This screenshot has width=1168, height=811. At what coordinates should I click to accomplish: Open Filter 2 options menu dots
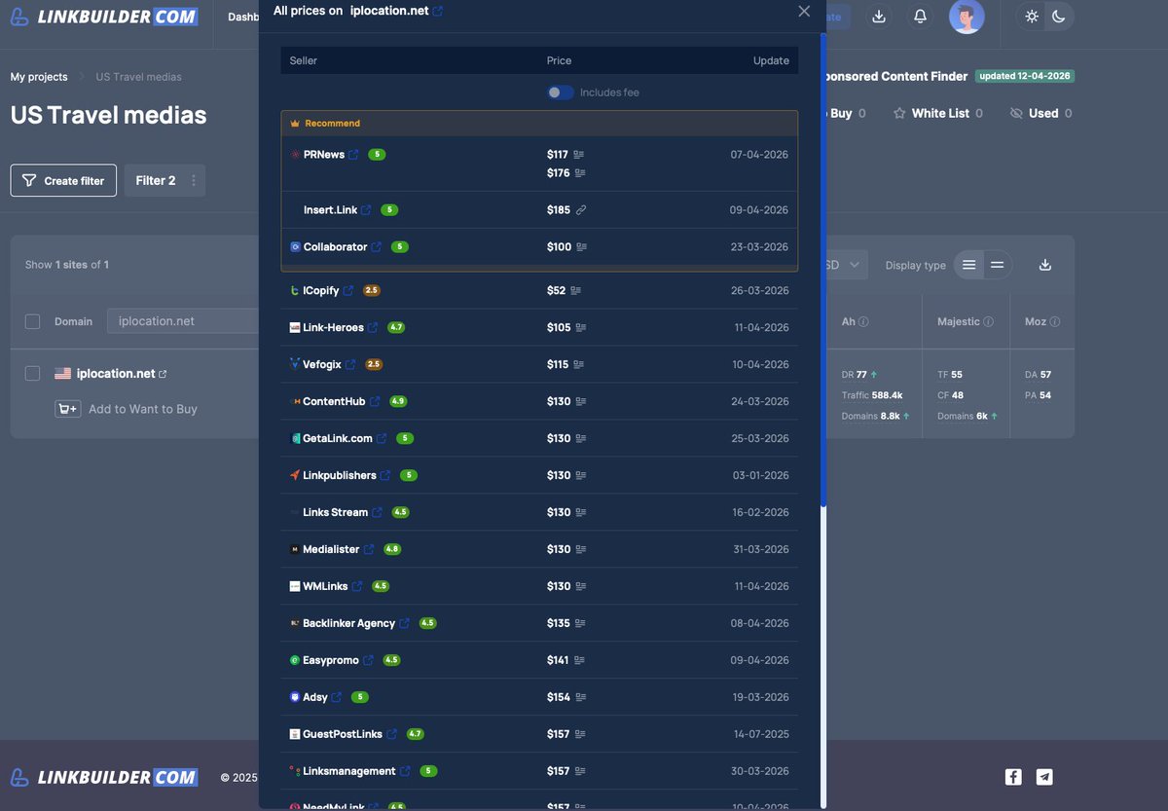click(194, 181)
